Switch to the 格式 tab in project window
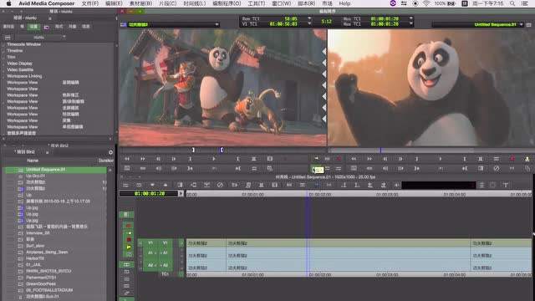 [59, 27]
